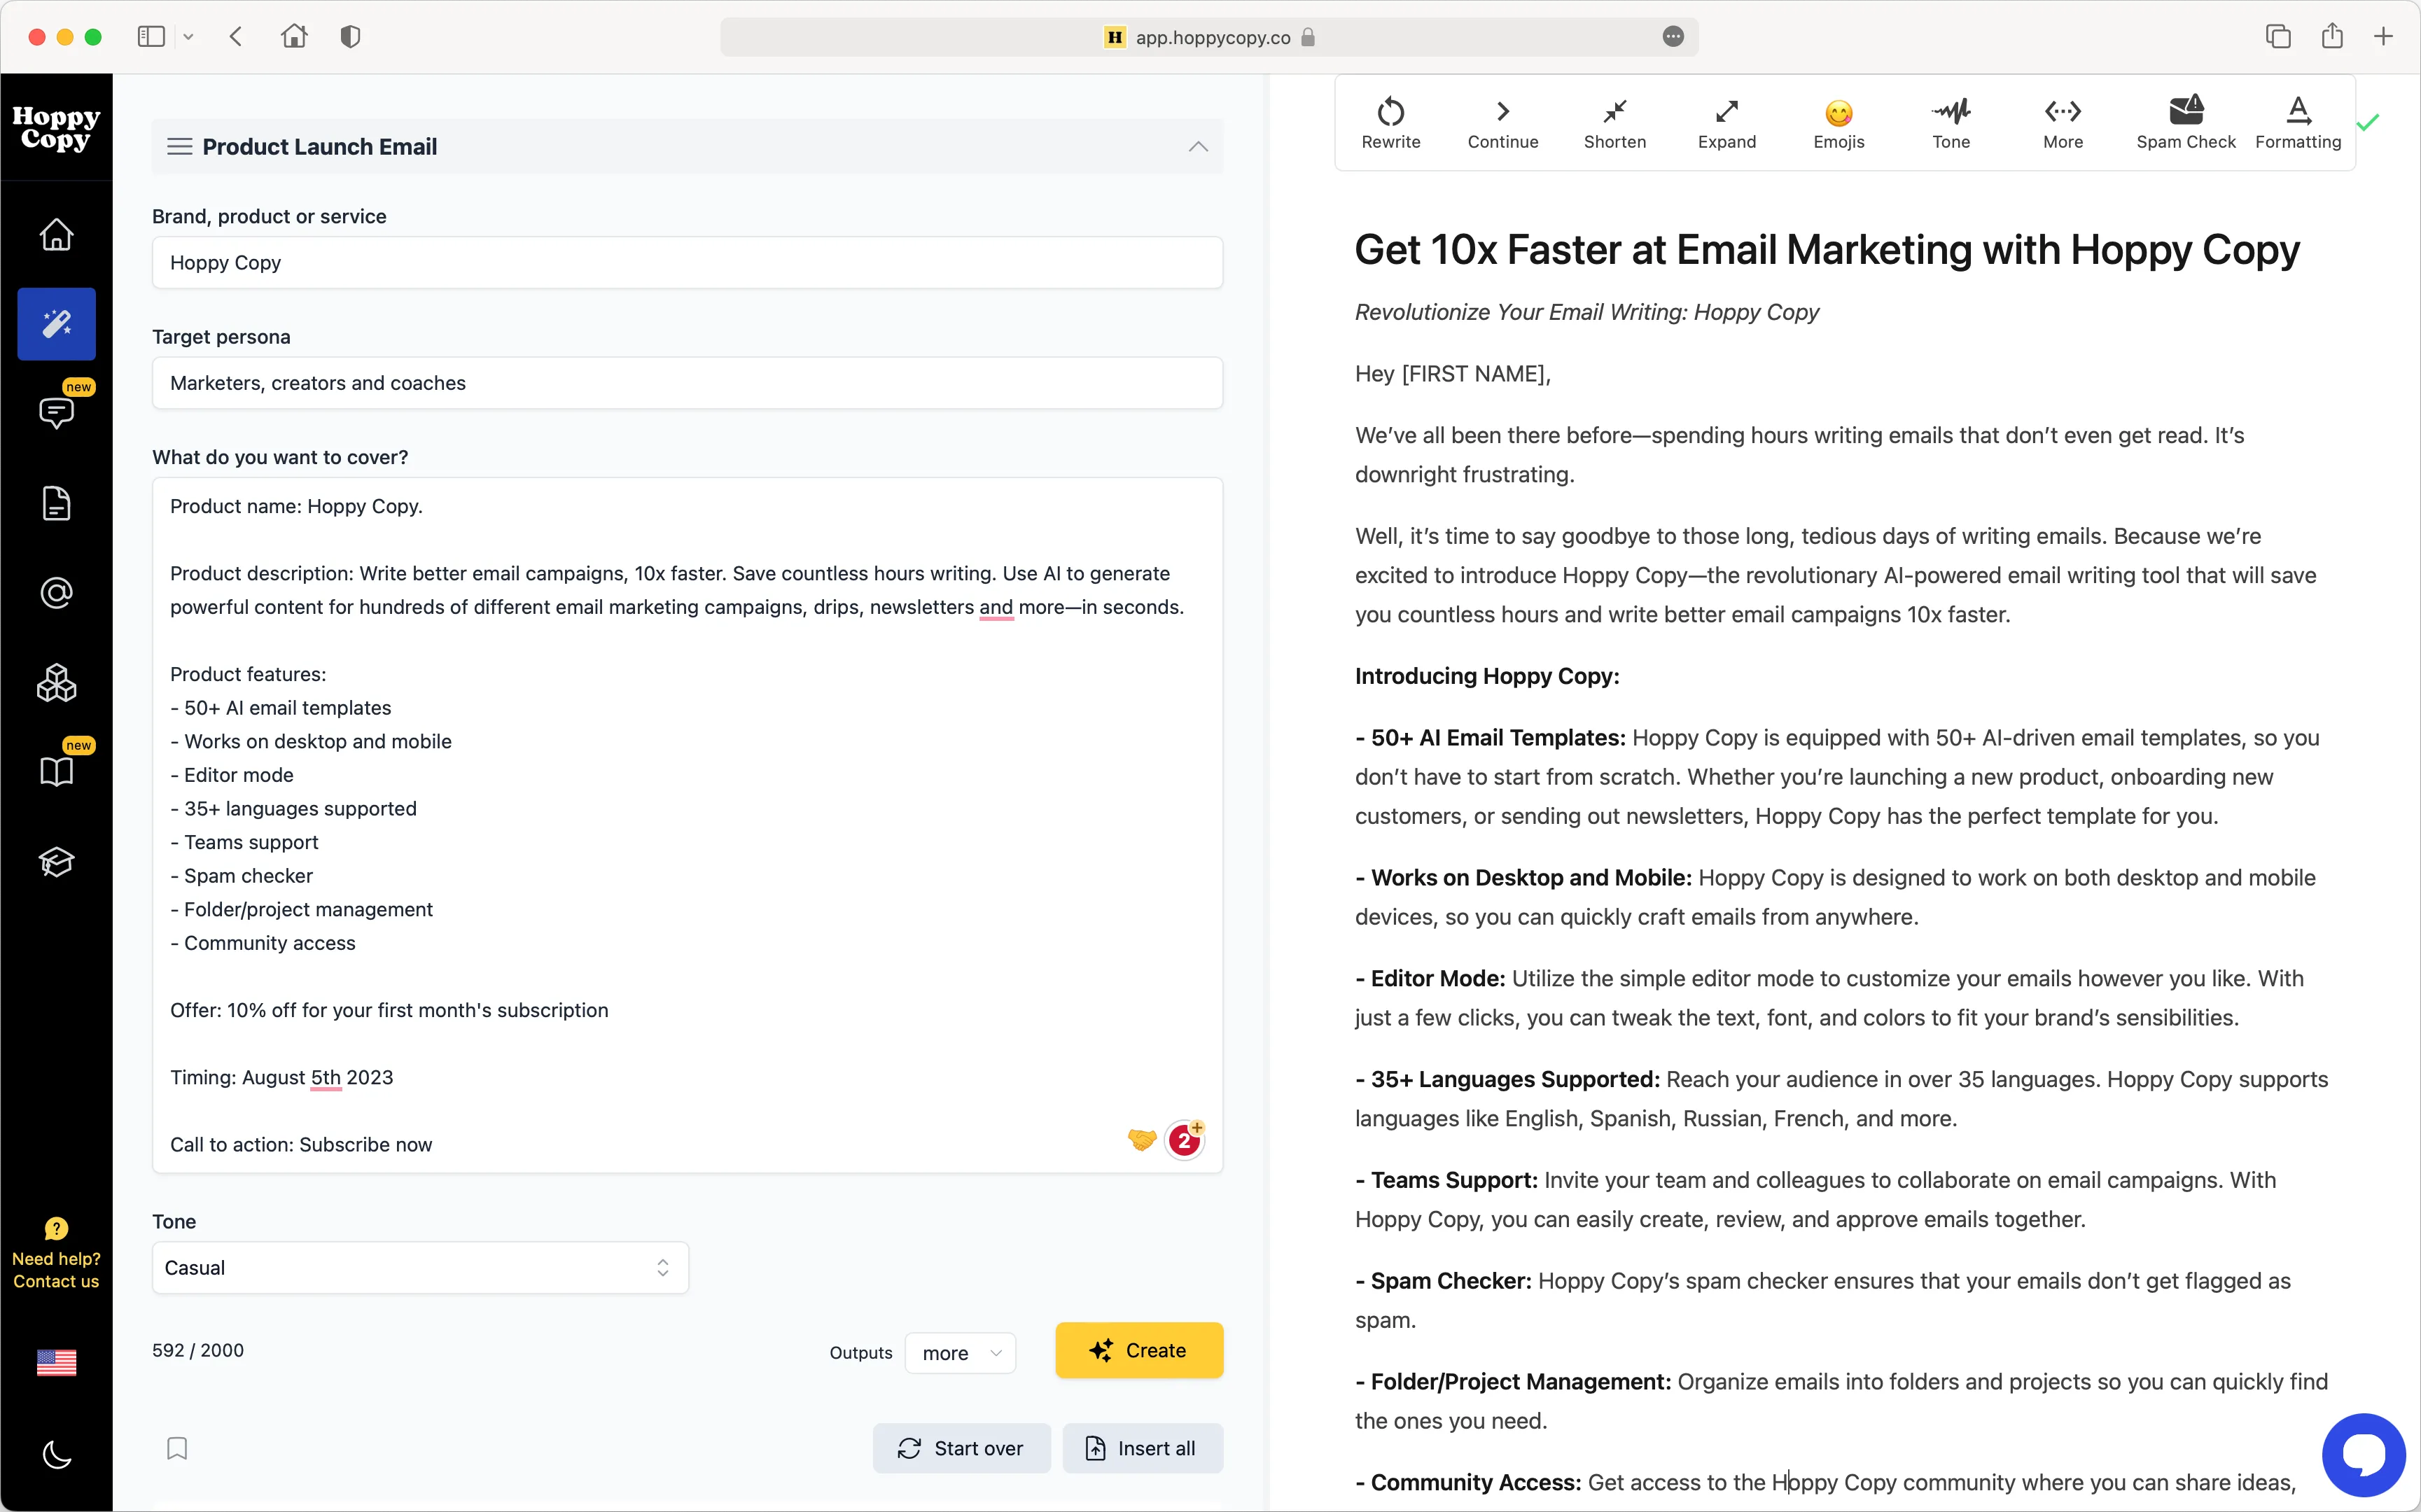This screenshot has width=2421, height=1512.
Task: Open the Casual tone dropdown
Action: click(x=419, y=1267)
